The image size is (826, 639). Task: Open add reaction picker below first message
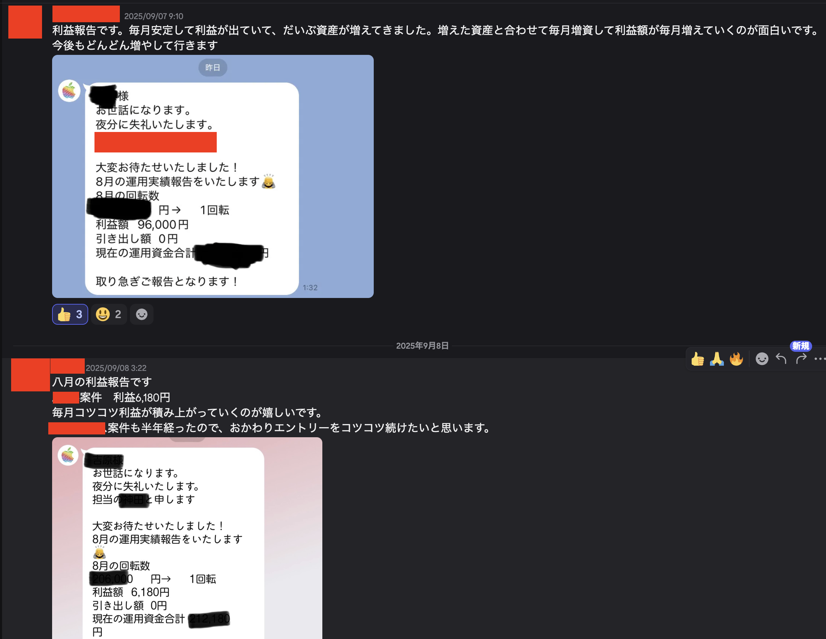click(141, 314)
